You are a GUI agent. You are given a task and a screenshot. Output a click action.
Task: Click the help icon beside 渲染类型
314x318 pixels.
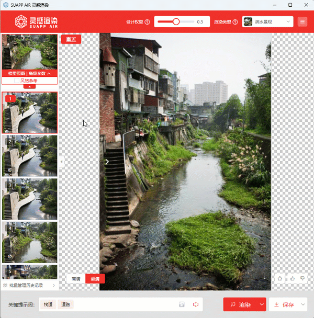(235, 22)
